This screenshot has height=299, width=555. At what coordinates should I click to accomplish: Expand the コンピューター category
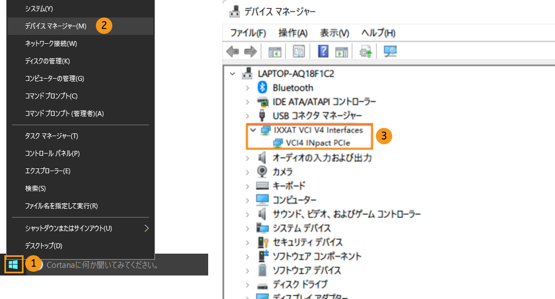pyautogui.click(x=248, y=201)
